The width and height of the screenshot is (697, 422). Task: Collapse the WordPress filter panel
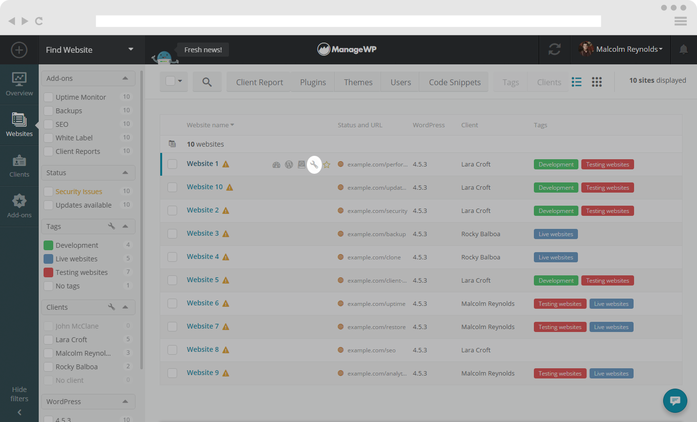(x=125, y=401)
